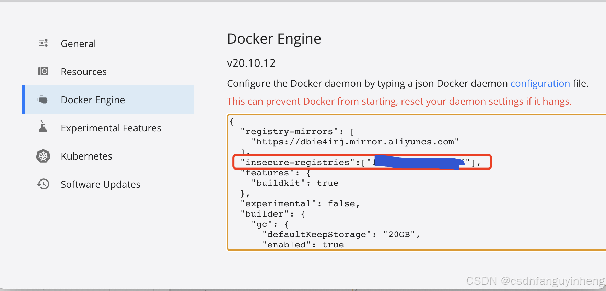
Task: Click the "features" line in JSON editor
Action: point(276,173)
